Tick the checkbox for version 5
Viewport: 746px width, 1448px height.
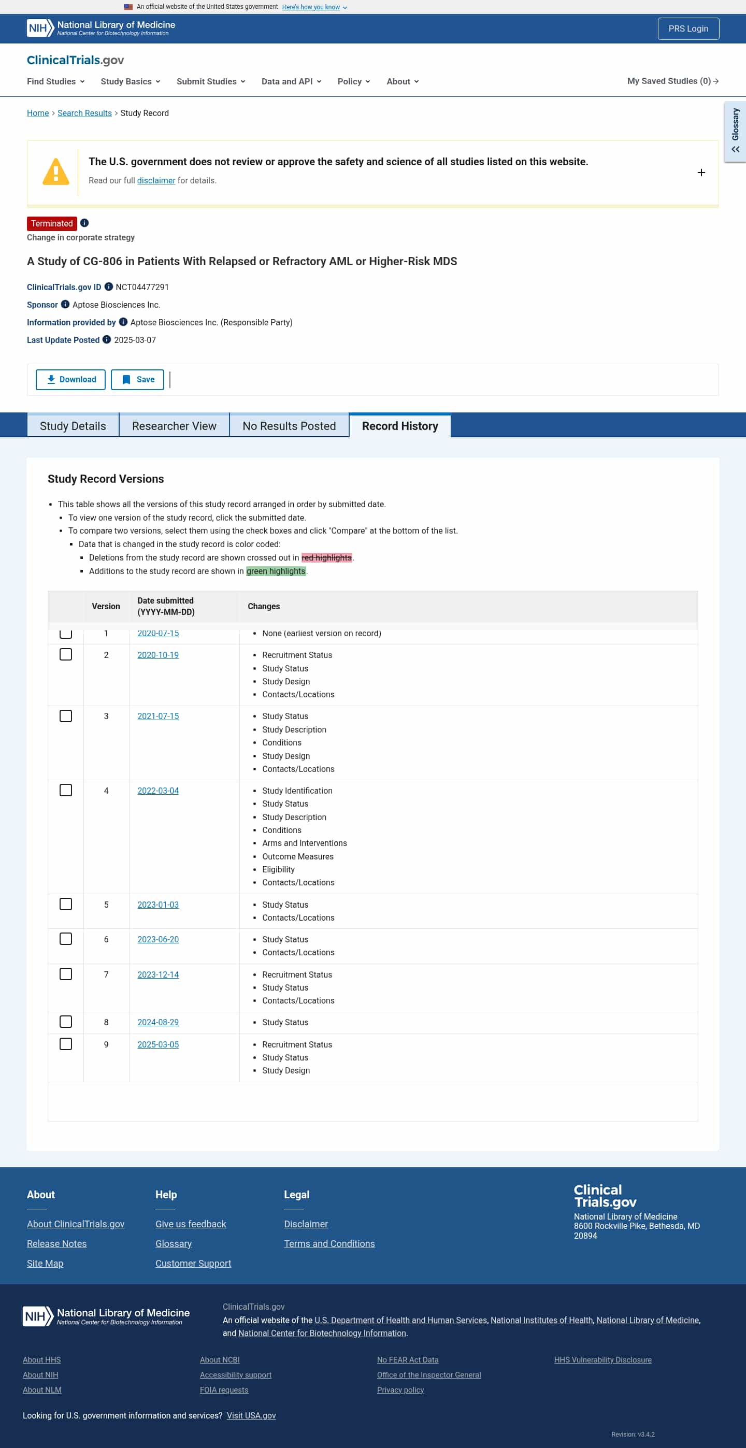tap(66, 904)
